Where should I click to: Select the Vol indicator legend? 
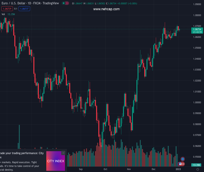coord(3,14)
